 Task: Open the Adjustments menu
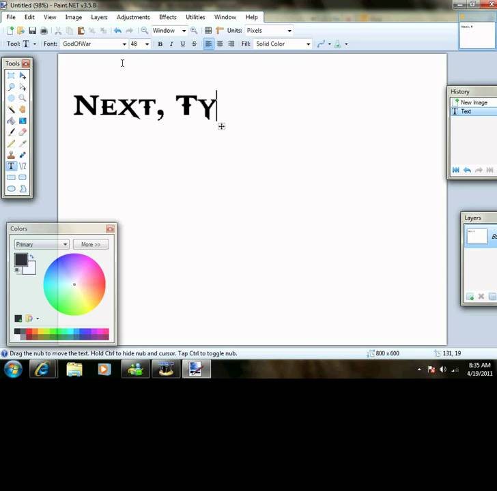(133, 17)
